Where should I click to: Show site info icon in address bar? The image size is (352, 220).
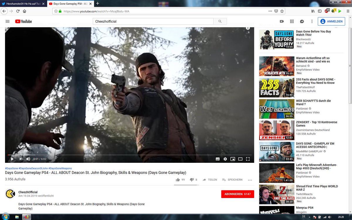pyautogui.click(x=56, y=11)
